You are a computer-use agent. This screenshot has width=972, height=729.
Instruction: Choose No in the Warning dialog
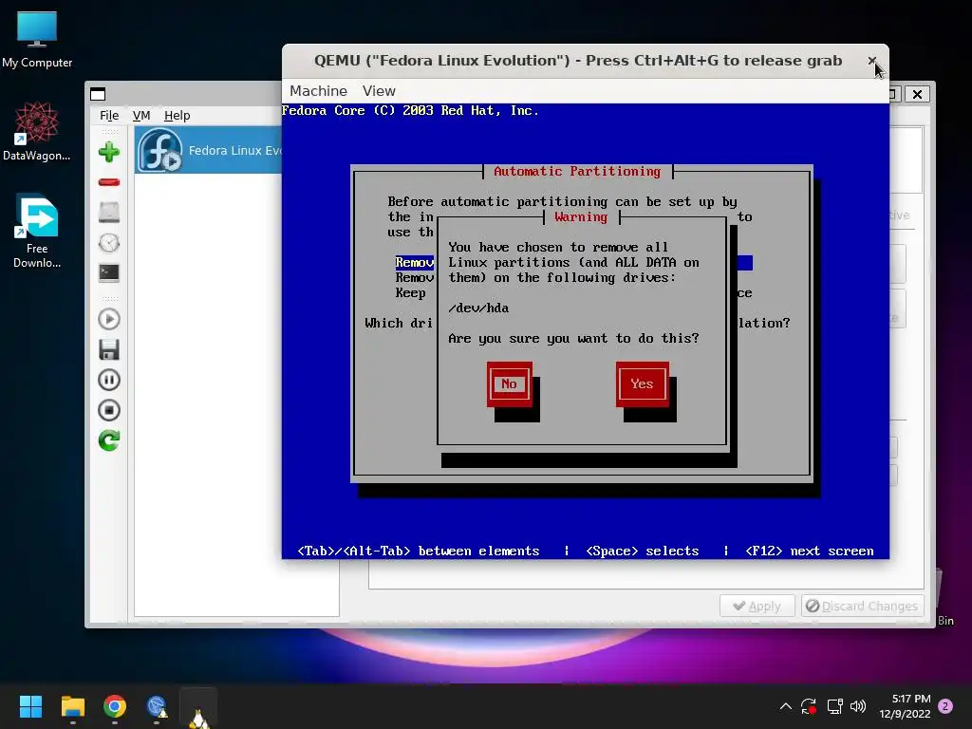point(509,383)
